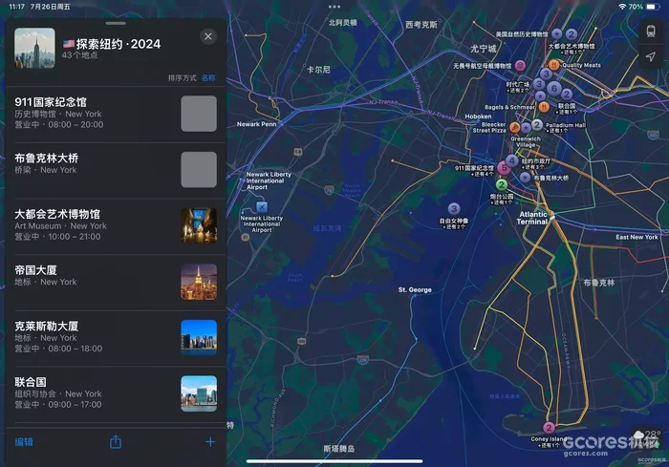669x467 pixels.
Task: Tap the battery indicator in status bar
Action: coord(653,7)
